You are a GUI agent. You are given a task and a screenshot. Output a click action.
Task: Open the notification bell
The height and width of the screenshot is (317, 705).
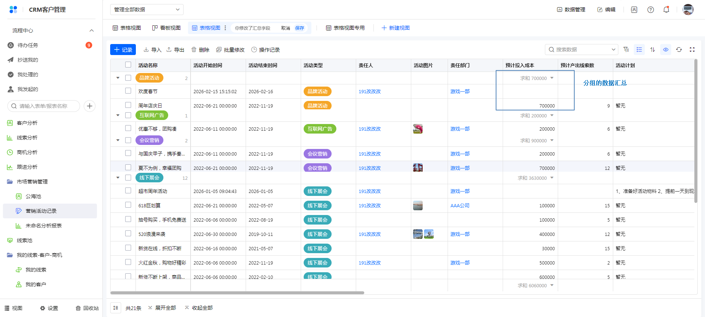(666, 10)
